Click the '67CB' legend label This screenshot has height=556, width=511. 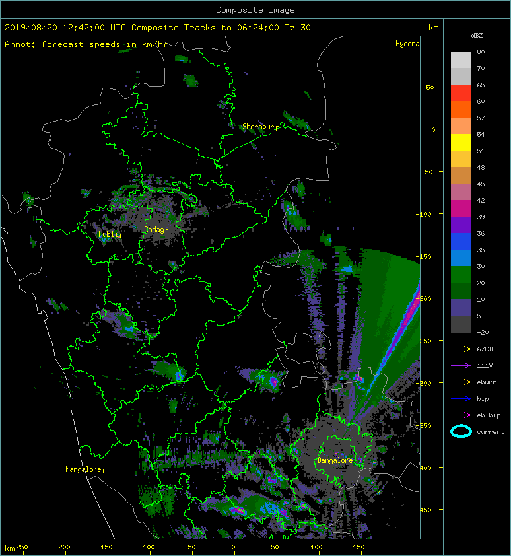485,349
